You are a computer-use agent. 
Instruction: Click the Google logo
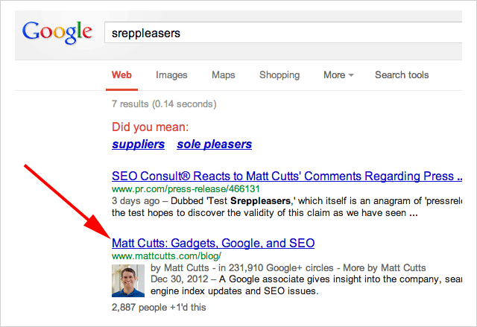[x=57, y=33]
